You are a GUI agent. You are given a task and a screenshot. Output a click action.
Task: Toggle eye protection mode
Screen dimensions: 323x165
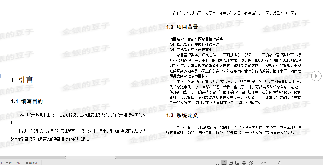coord(251,162)
